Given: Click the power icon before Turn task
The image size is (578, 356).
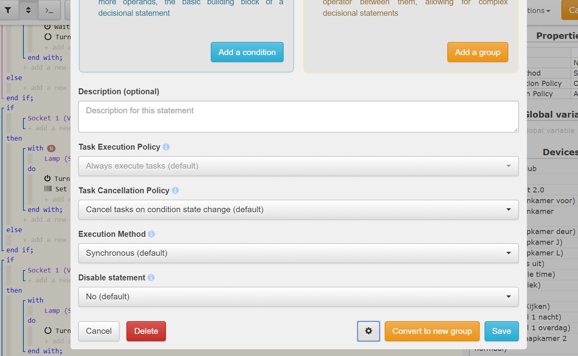Looking at the screenshot, I should 48,178.
